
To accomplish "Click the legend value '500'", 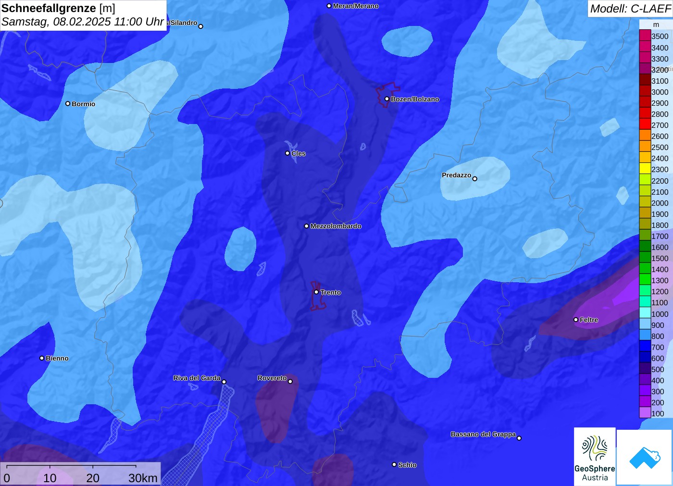I will [658, 369].
